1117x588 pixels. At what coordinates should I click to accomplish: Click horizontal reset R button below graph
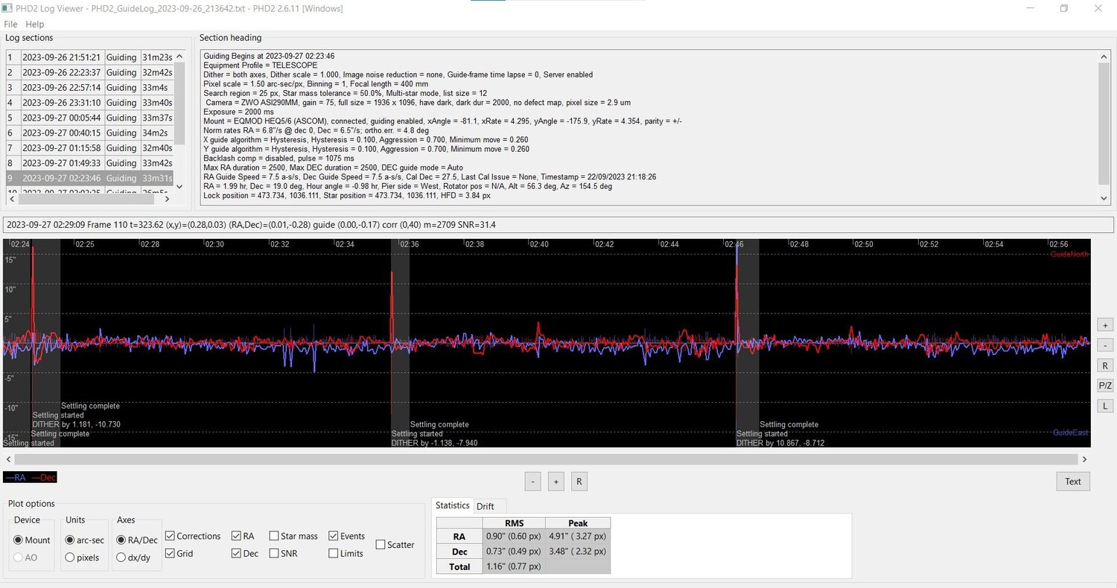click(x=579, y=482)
